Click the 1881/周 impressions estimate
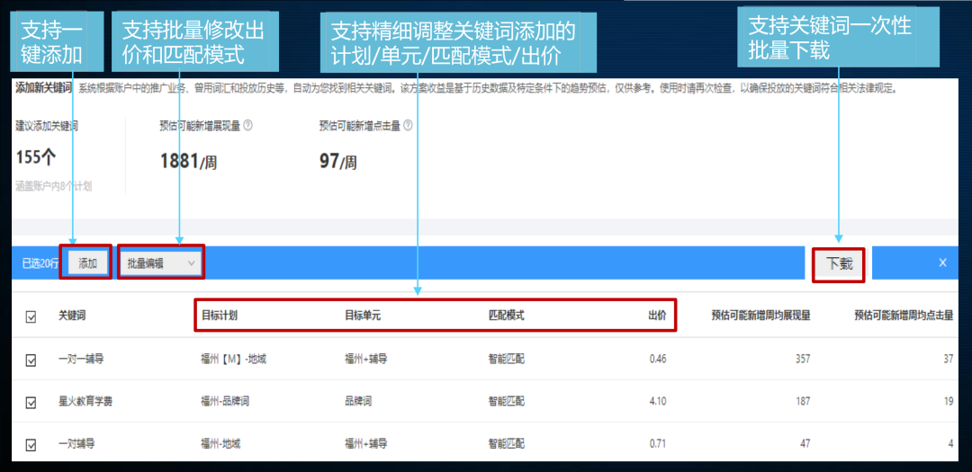The image size is (972, 472). (x=188, y=162)
